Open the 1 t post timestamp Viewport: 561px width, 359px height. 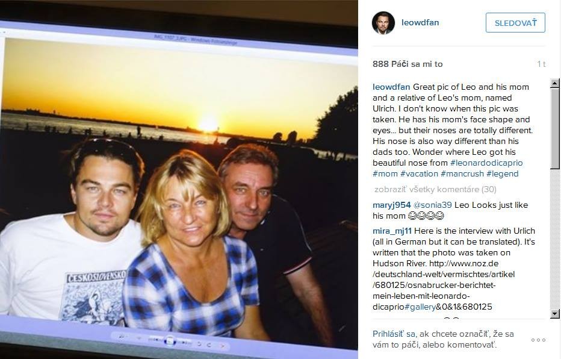541,64
